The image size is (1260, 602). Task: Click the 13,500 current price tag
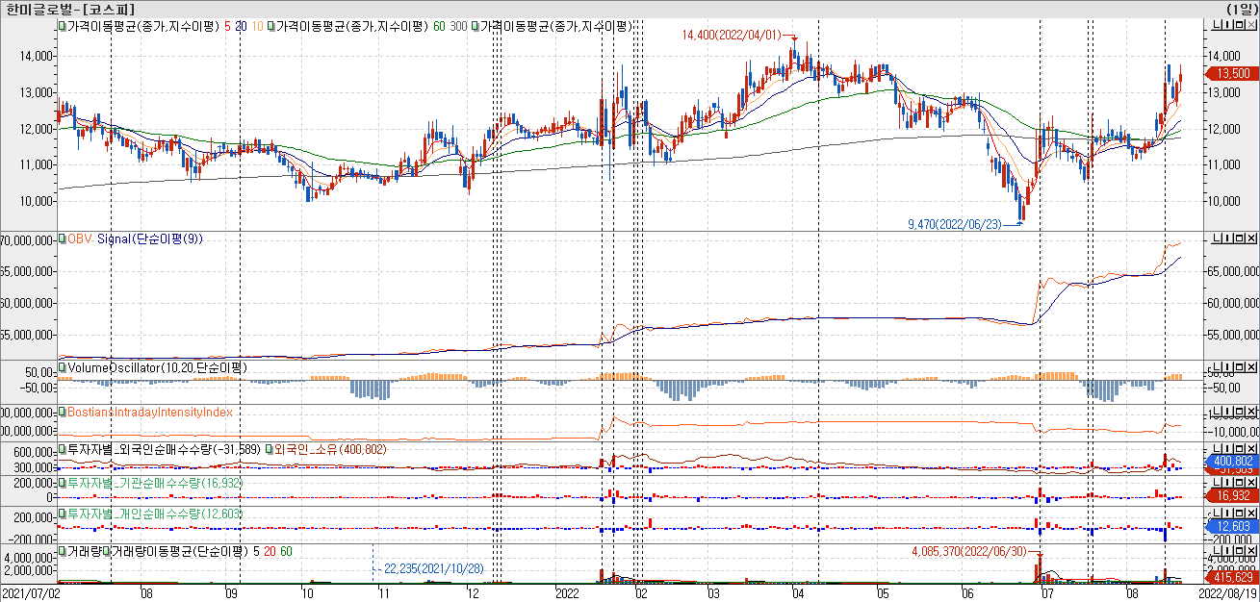click(1232, 73)
